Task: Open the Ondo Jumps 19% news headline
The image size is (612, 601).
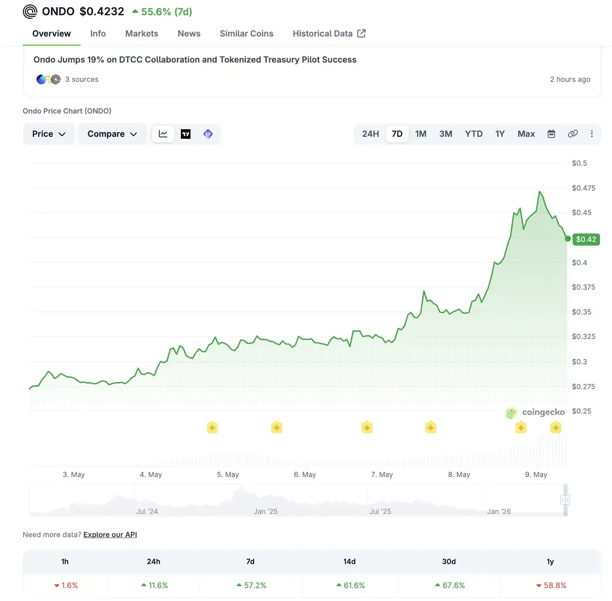Action: tap(195, 60)
